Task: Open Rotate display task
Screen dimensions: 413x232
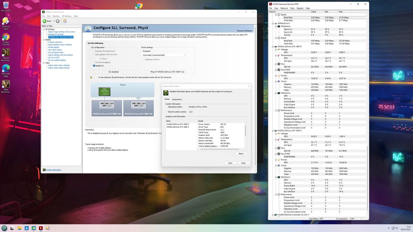Action: [53, 47]
